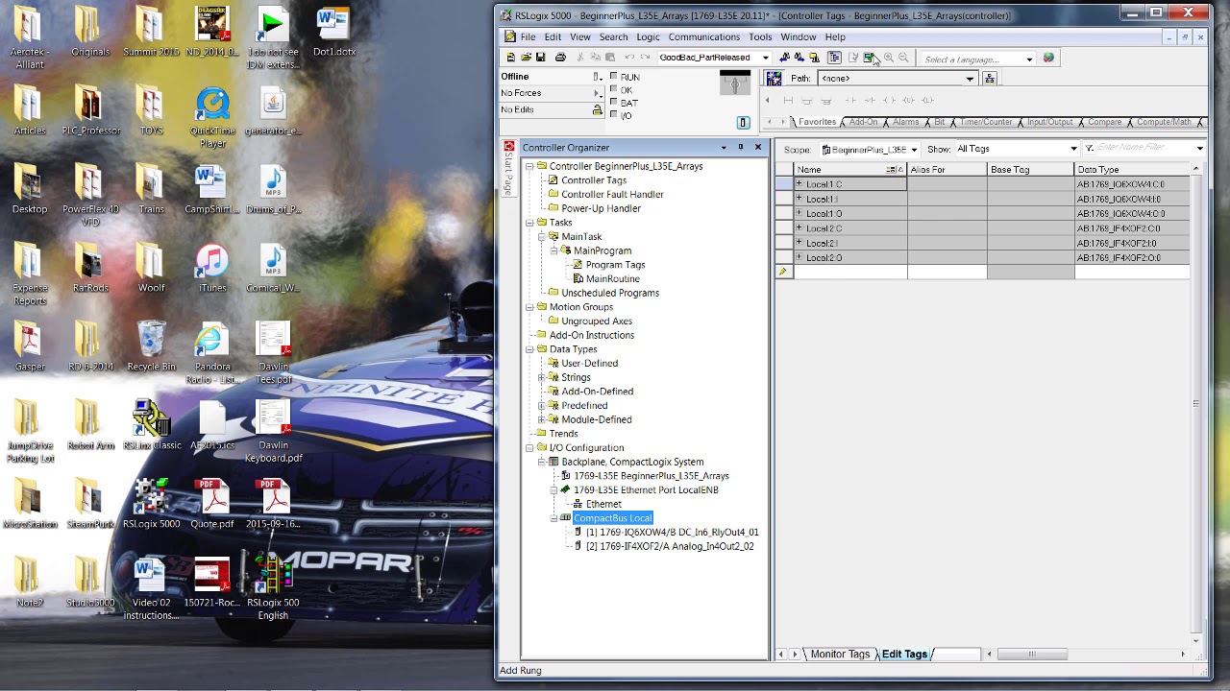1230x691 pixels.
Task: Select MainRoutine in the organizer tree
Action: pyautogui.click(x=612, y=278)
